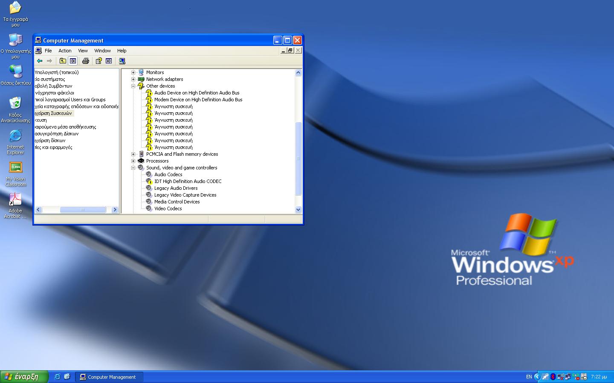Open the Action menu
Viewport: 614px width, 383px height.
(65, 51)
